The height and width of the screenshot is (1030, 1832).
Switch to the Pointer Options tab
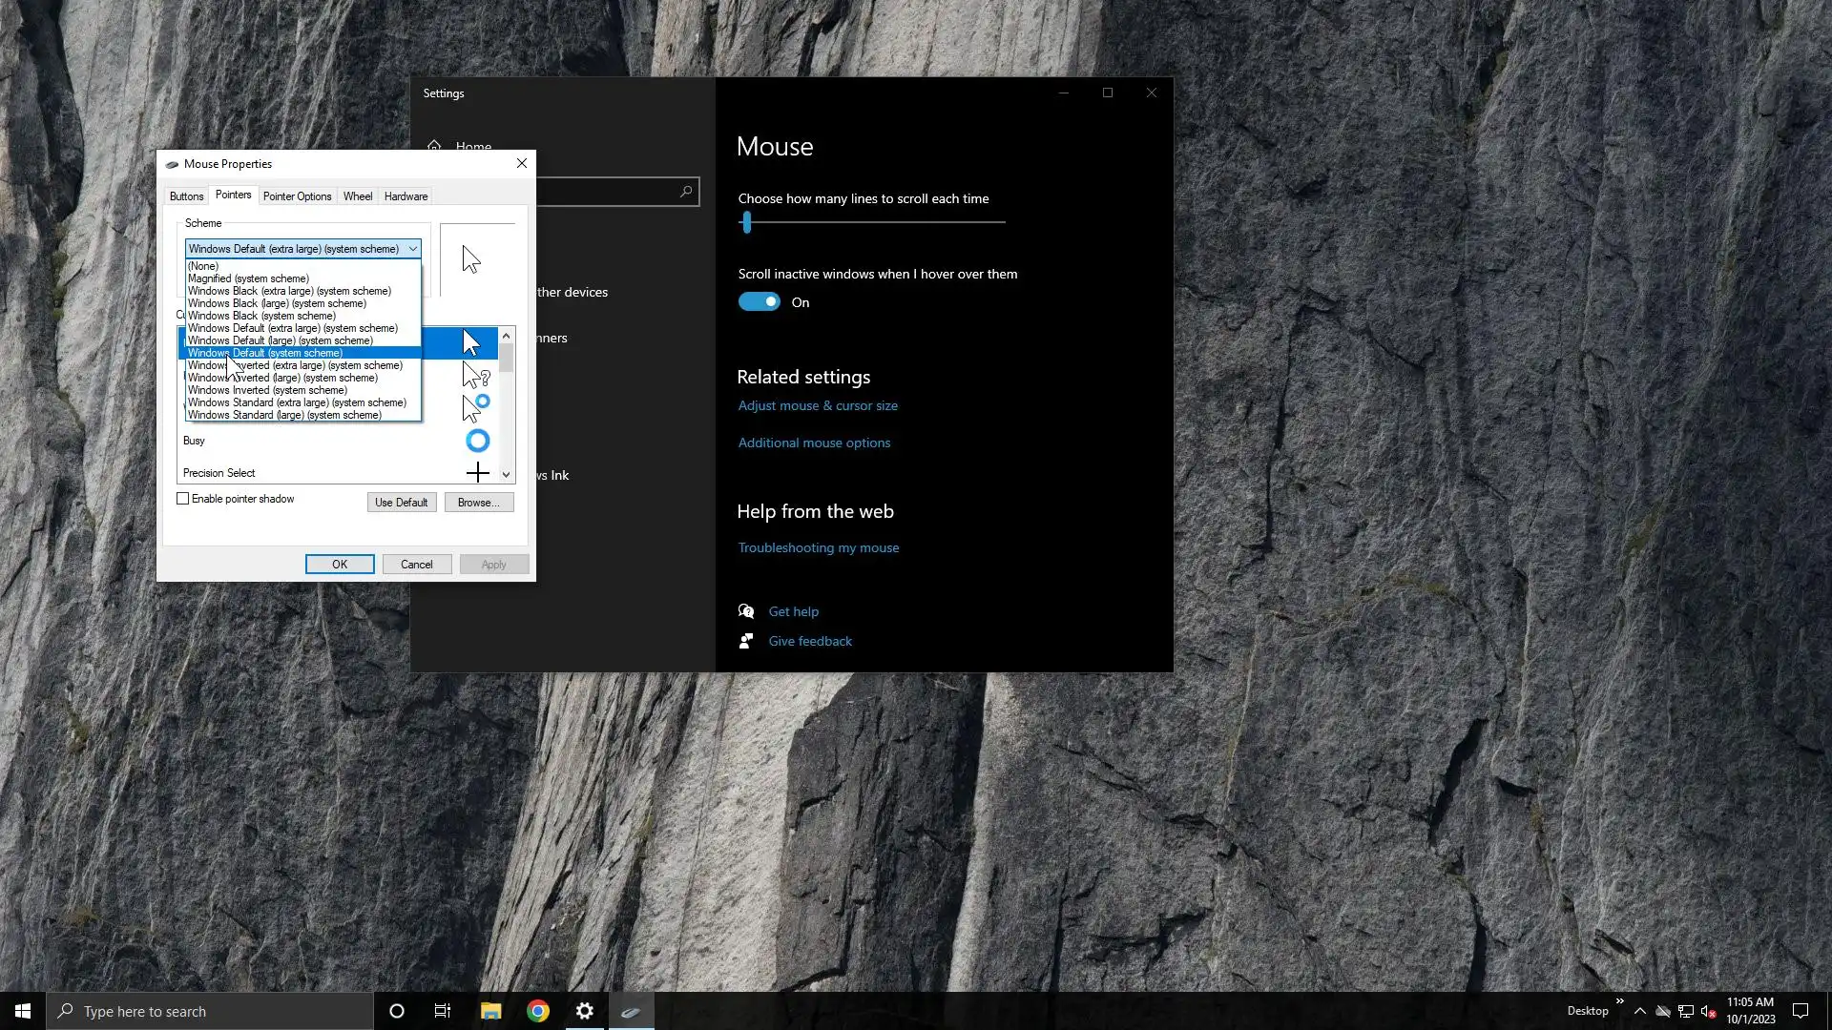[297, 196]
